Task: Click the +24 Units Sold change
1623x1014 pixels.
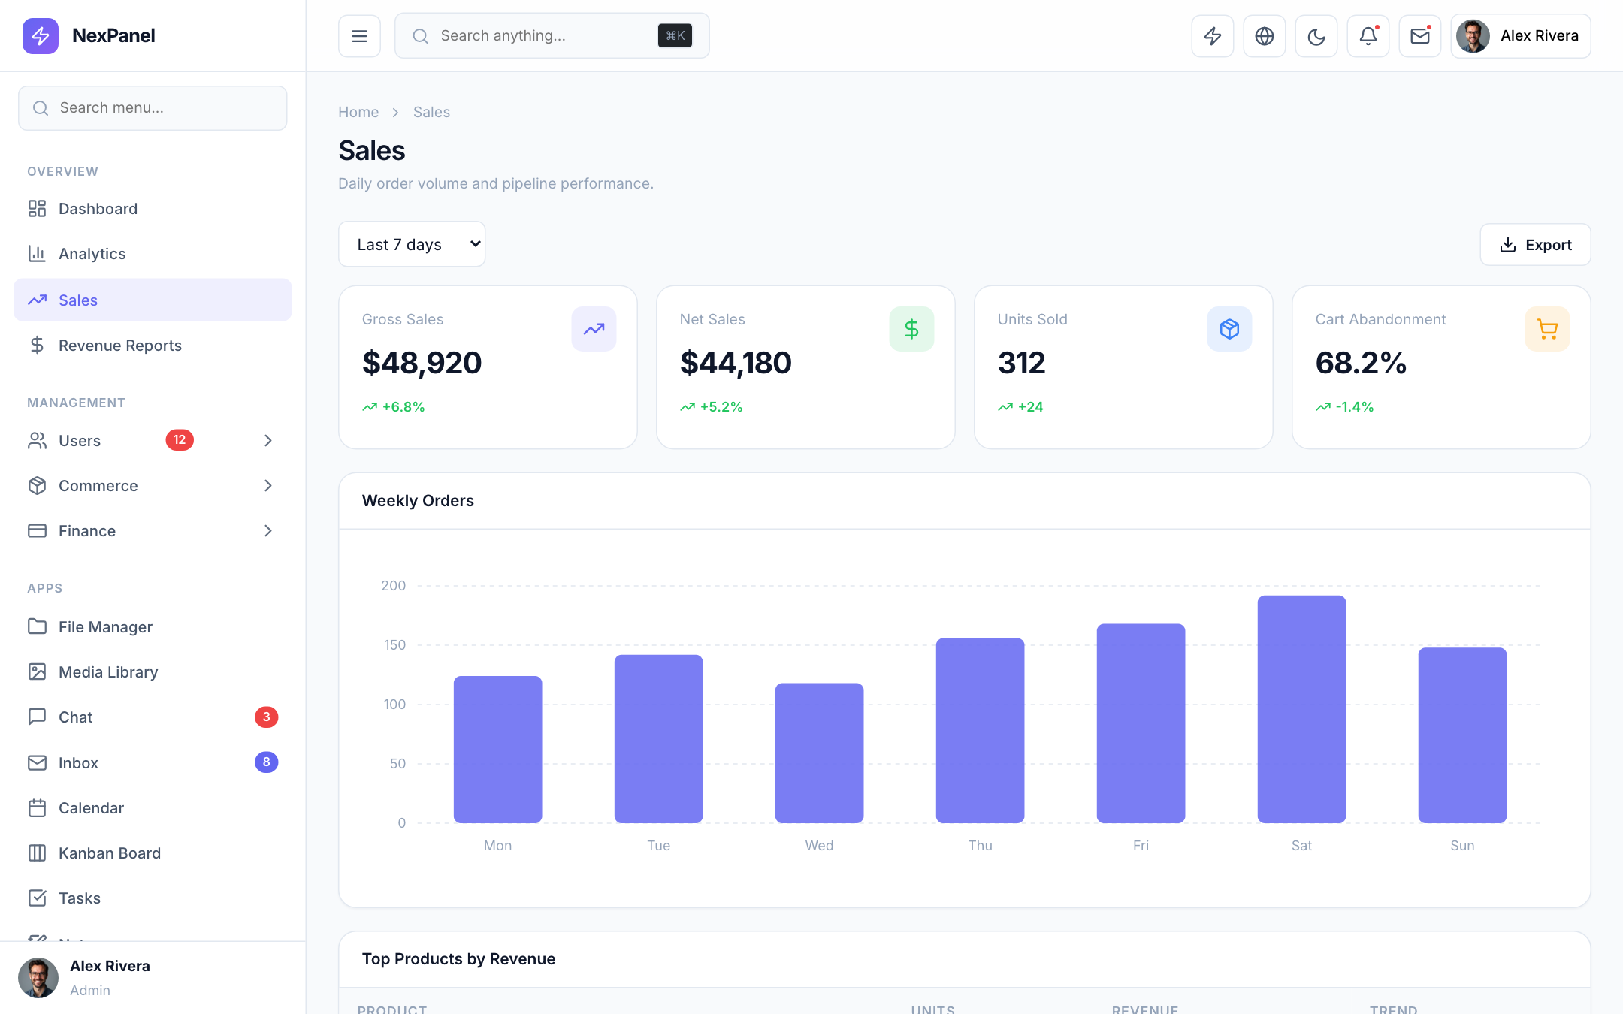Action: 1020,406
